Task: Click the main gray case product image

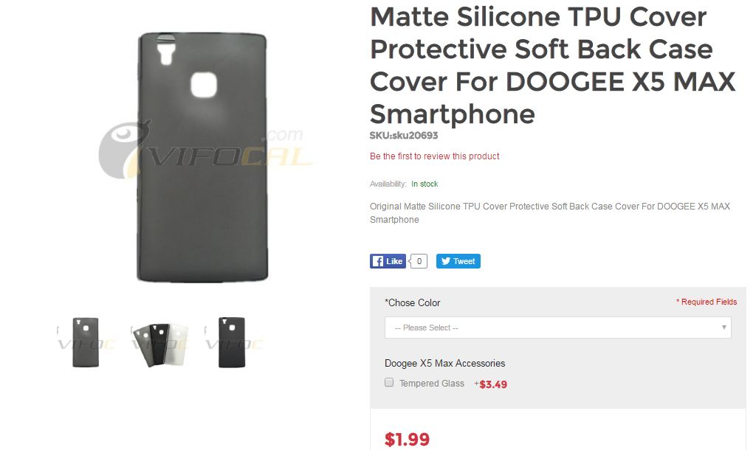Action: (x=202, y=157)
